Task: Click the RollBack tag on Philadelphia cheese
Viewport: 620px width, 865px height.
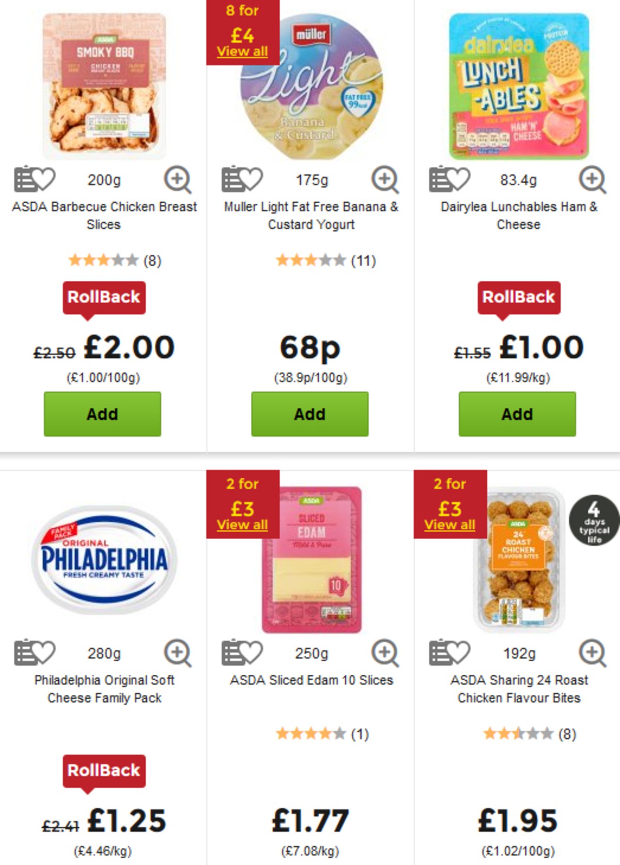Action: [x=104, y=770]
